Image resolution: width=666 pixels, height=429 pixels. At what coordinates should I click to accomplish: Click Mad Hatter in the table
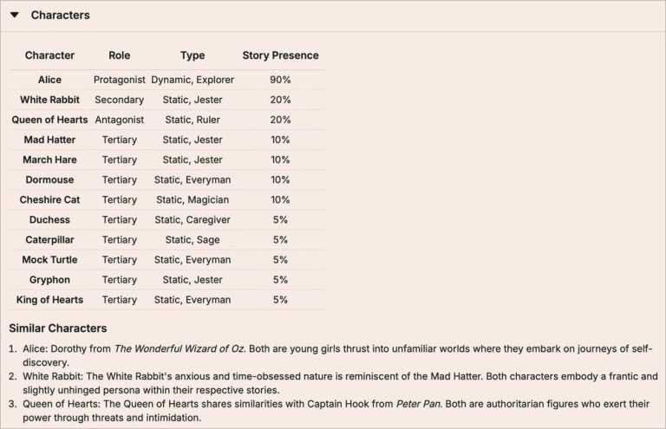[49, 140]
